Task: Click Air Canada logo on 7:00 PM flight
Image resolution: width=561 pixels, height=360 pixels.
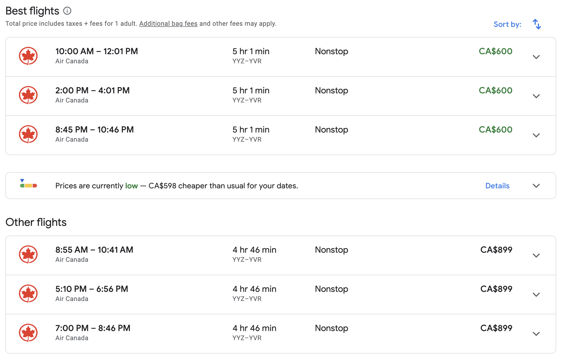Action: click(x=28, y=333)
